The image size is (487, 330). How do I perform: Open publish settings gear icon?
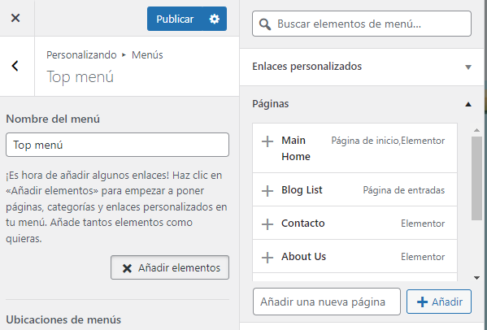coord(215,19)
